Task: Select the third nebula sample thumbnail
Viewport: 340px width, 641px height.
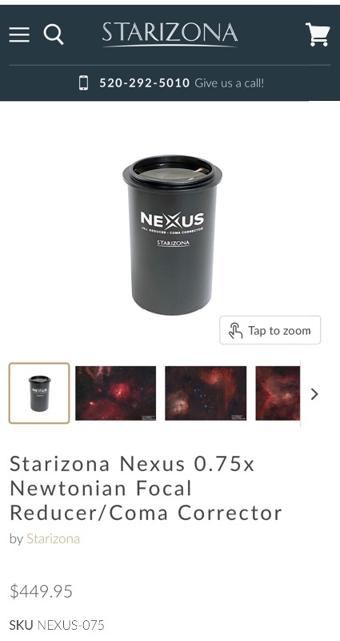Action: (206, 393)
